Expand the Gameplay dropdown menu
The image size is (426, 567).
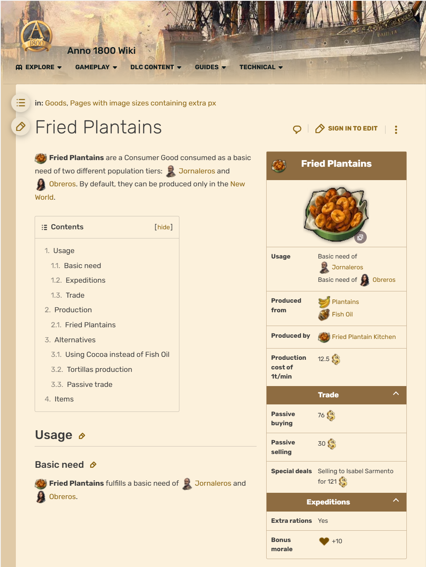[x=96, y=67]
